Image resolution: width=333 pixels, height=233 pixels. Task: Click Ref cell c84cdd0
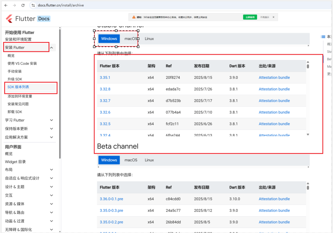(173, 199)
